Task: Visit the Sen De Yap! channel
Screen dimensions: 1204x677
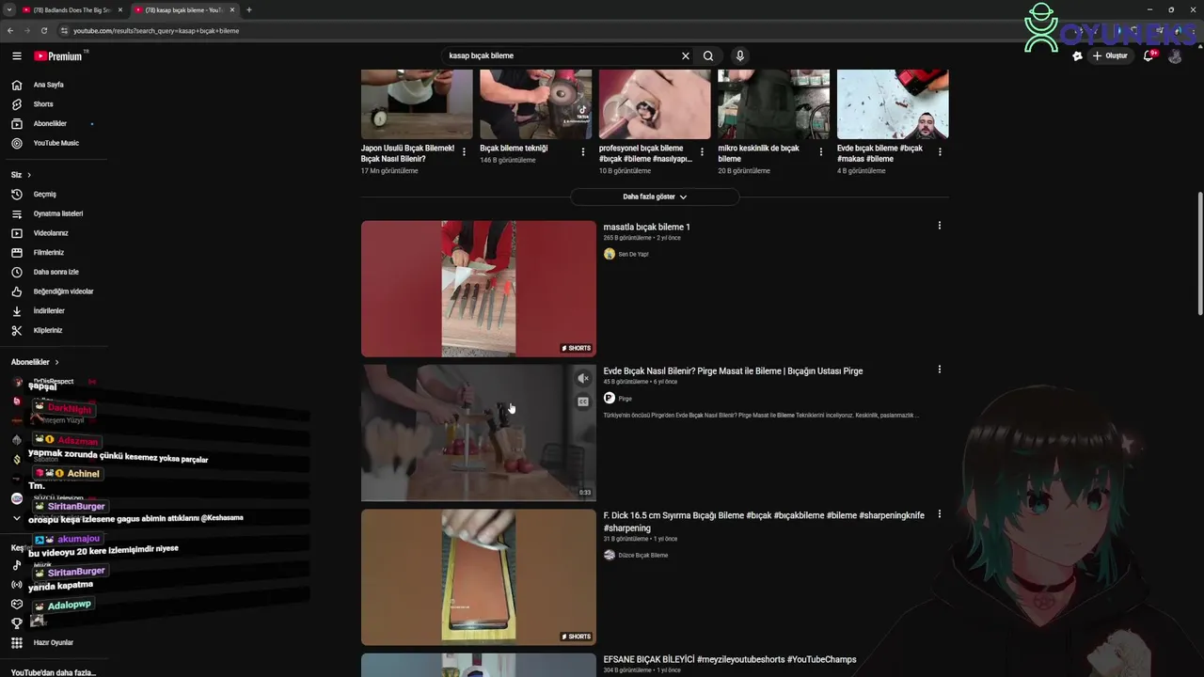Action: [633, 254]
